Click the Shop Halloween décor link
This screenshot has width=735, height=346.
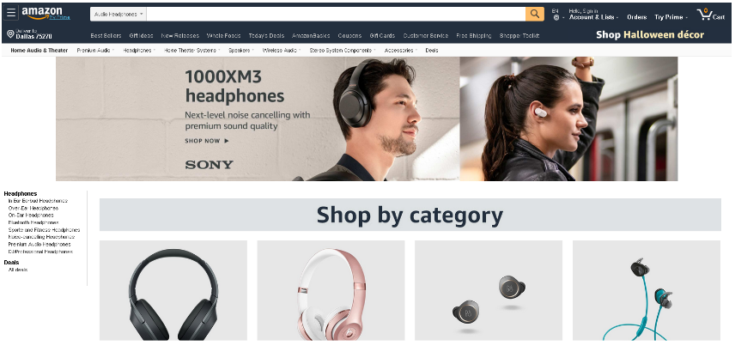650,34
